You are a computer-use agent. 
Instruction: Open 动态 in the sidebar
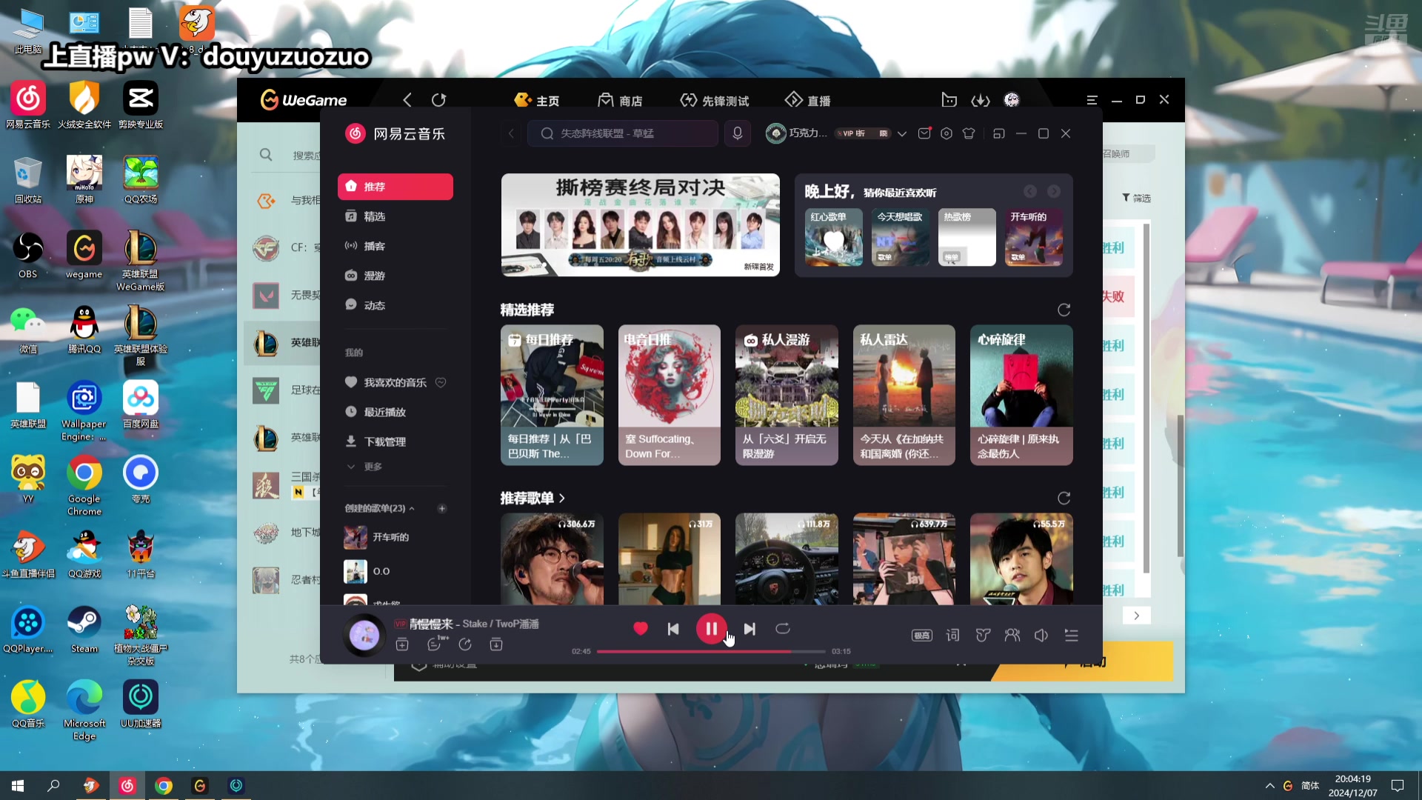click(395, 305)
